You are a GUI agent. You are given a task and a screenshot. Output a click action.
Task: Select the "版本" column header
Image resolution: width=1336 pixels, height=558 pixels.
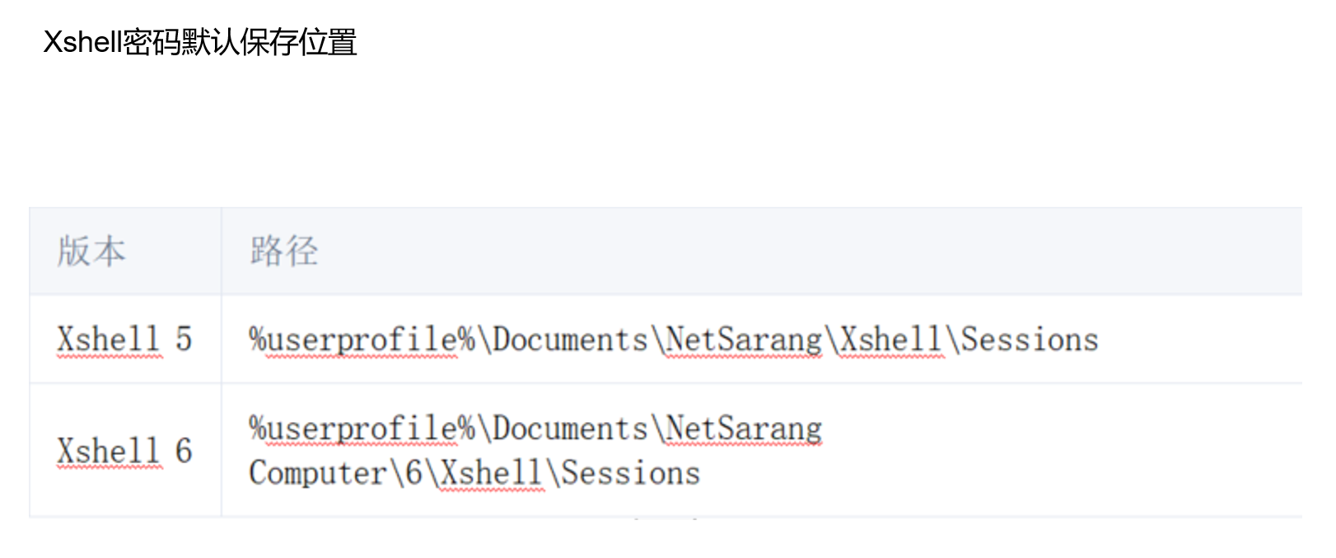click(91, 251)
